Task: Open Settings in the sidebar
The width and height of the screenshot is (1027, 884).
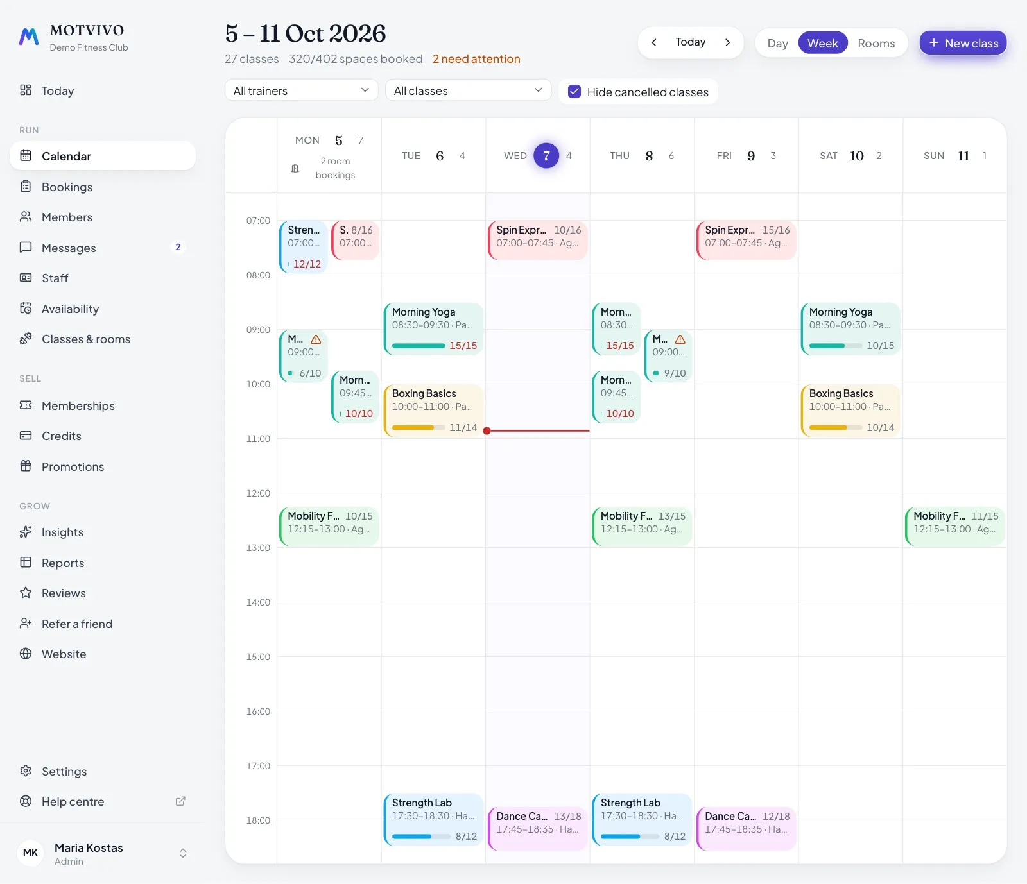Action: click(x=103, y=771)
